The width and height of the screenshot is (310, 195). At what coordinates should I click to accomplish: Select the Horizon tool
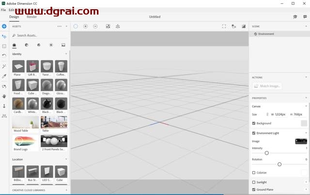coord(4,116)
